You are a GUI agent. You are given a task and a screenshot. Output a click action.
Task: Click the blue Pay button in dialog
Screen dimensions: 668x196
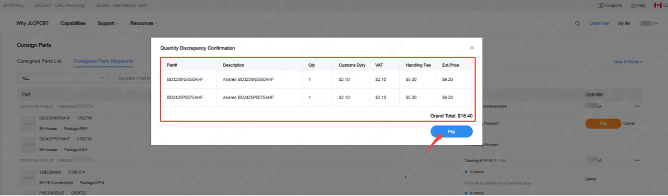(451, 132)
